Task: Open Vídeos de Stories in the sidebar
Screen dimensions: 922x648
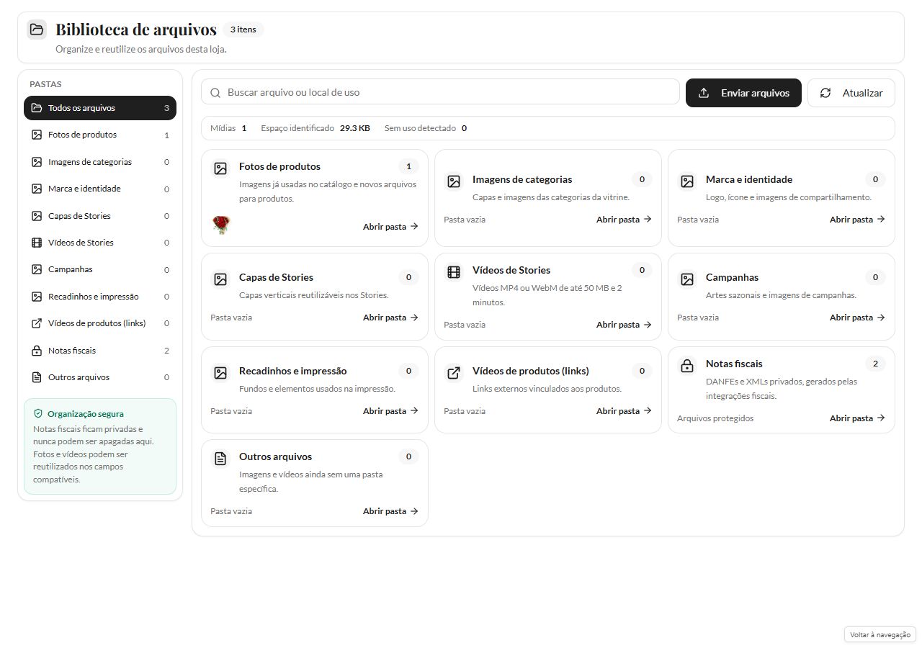Action: (x=100, y=243)
